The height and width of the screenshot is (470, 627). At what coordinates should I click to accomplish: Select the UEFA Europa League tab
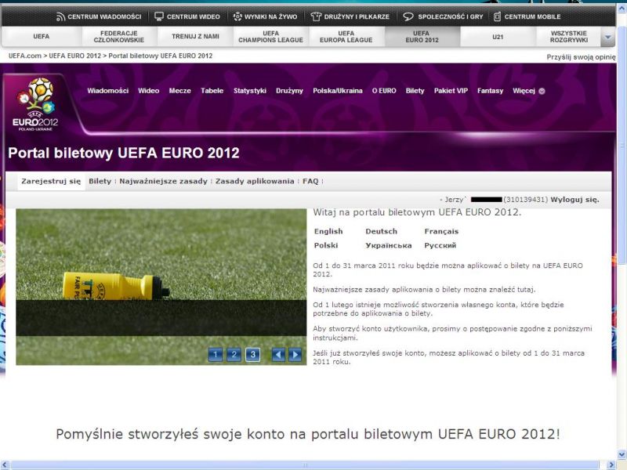(x=346, y=37)
